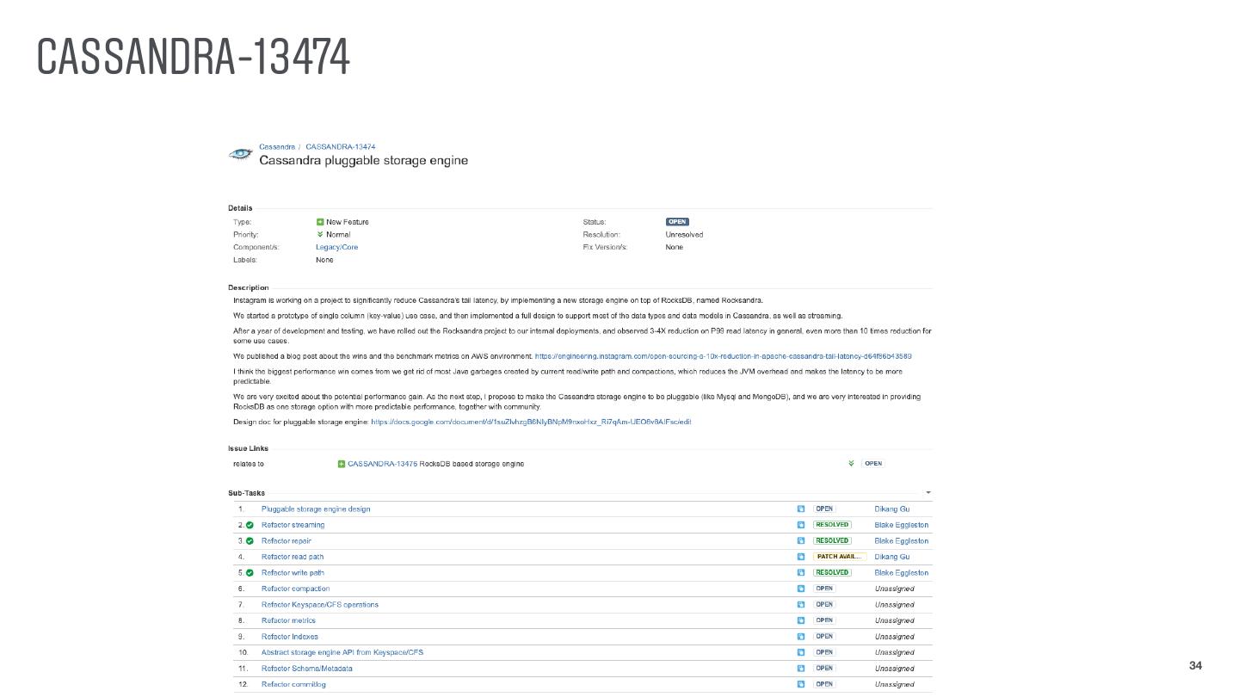Screen dimensions: 1239x697
Task: Click priority icon on the RocksDB issue link row
Action: coord(851,464)
